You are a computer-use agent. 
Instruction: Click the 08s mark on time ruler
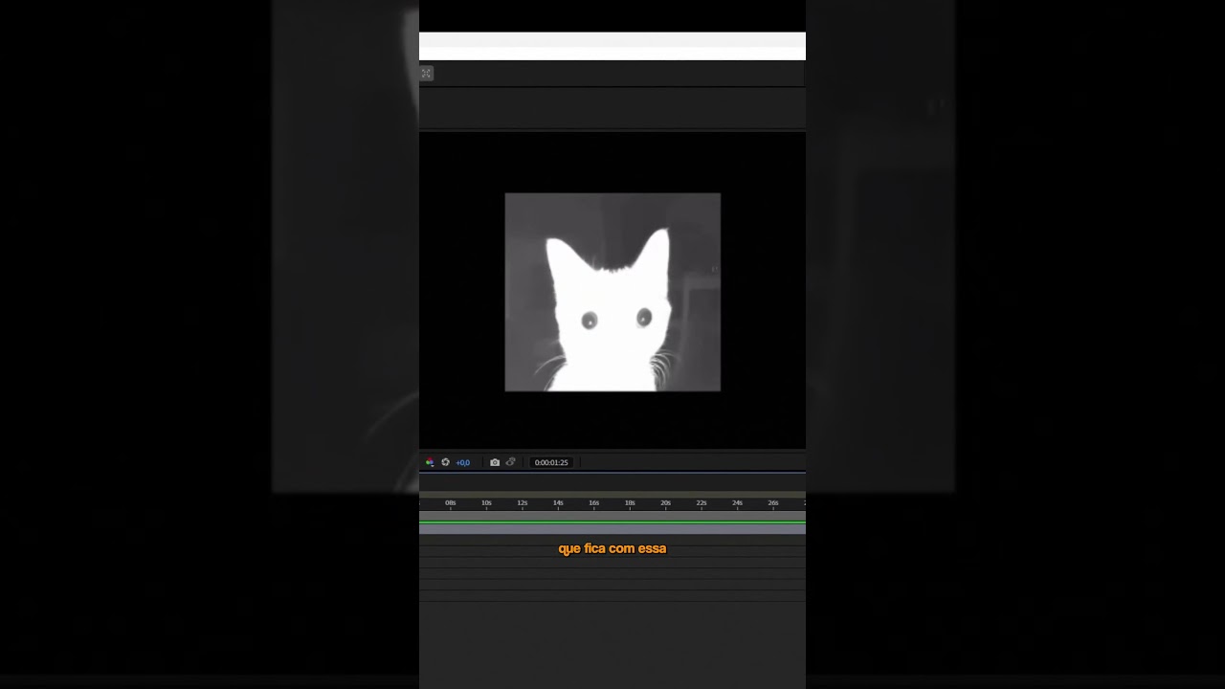[451, 502]
